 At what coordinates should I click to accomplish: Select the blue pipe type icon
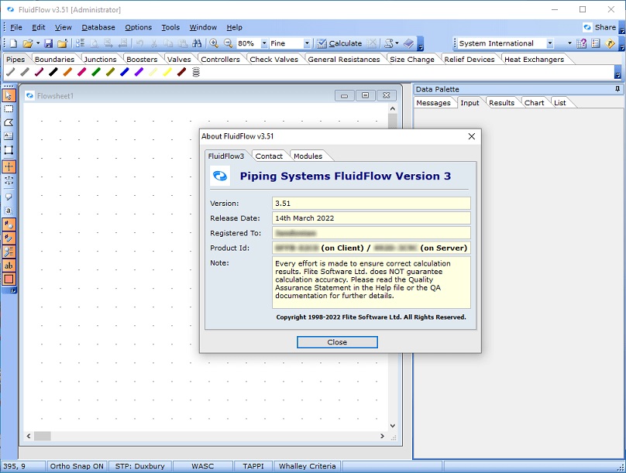(x=125, y=72)
